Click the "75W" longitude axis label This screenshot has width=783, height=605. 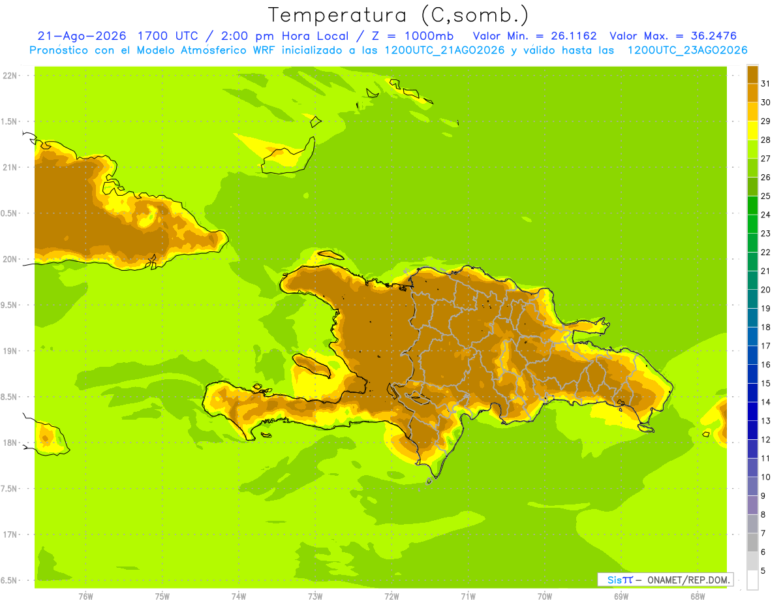(x=162, y=597)
